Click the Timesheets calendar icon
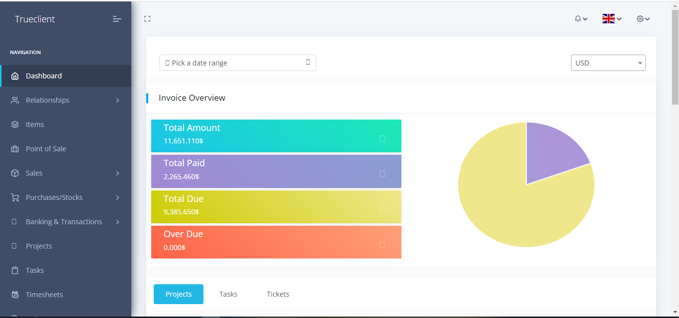This screenshot has width=679, height=318. [x=15, y=295]
